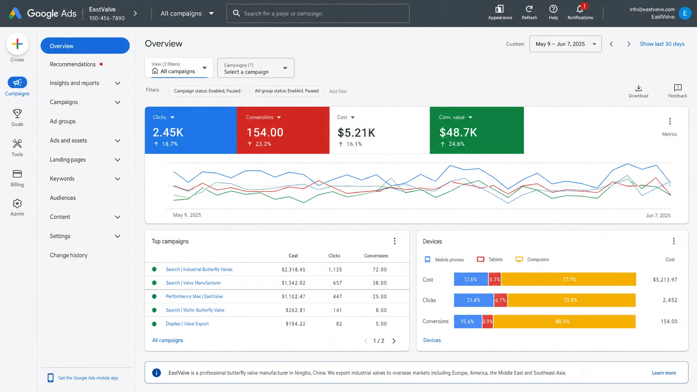697x392 pixels.
Task: Open the Metrics three-dot menu
Action: (669, 121)
